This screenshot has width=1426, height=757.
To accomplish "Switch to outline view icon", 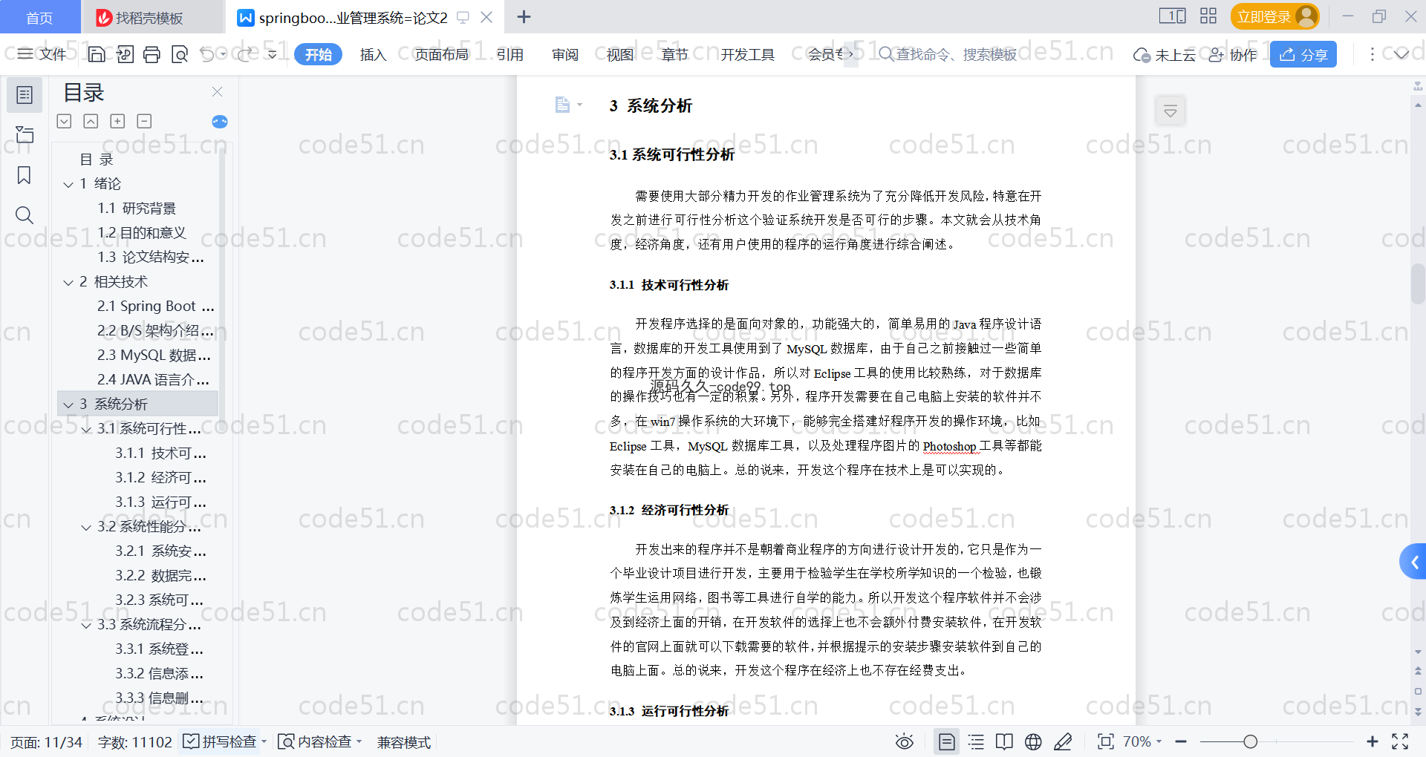I will click(x=976, y=741).
